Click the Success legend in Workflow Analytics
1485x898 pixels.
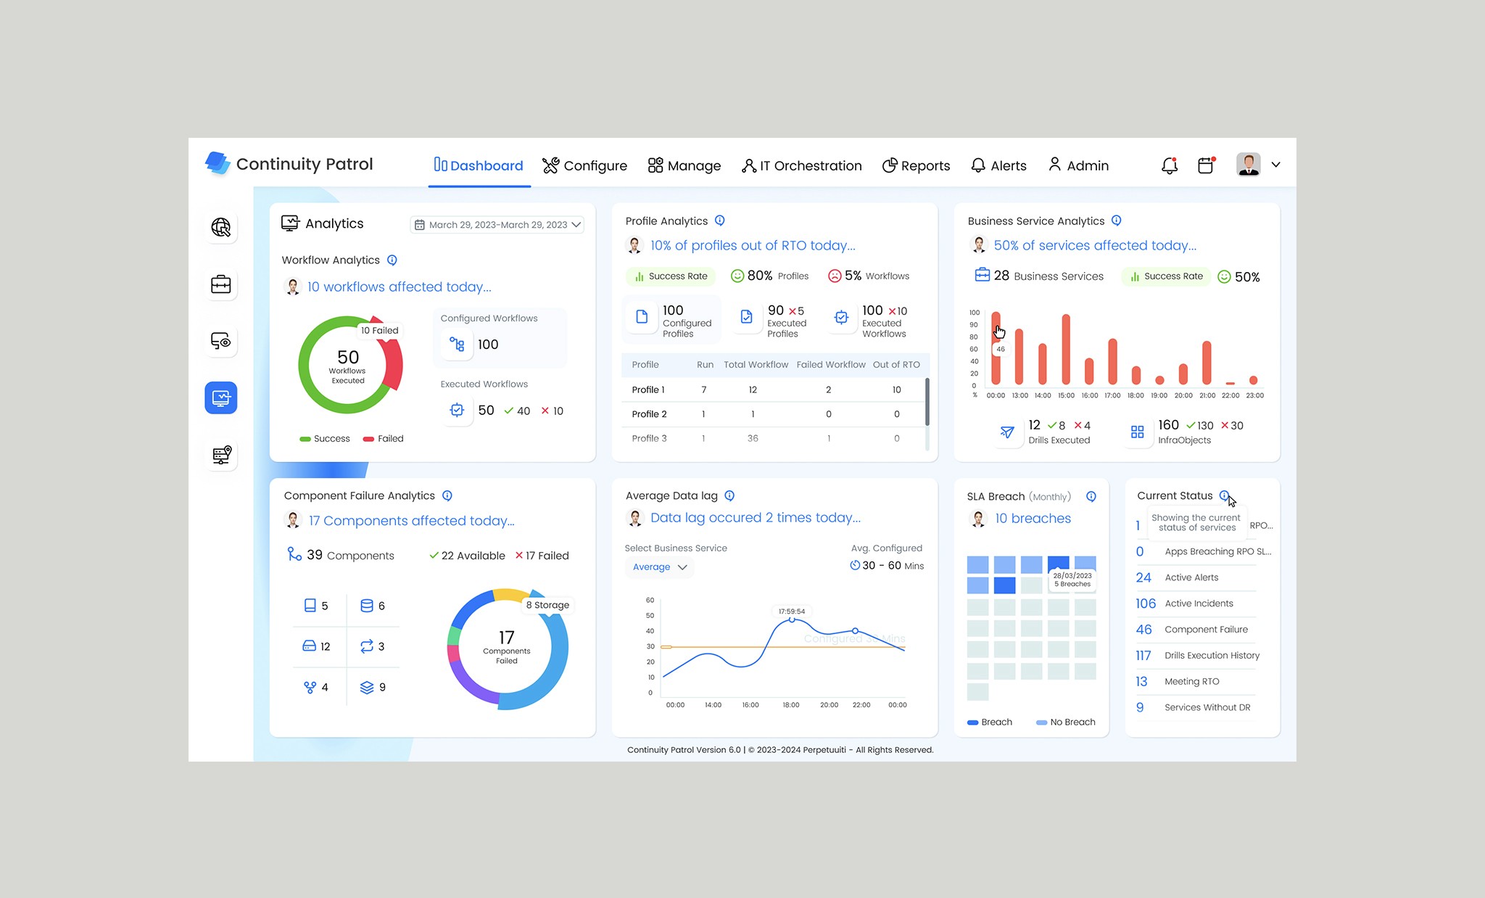[x=325, y=439]
